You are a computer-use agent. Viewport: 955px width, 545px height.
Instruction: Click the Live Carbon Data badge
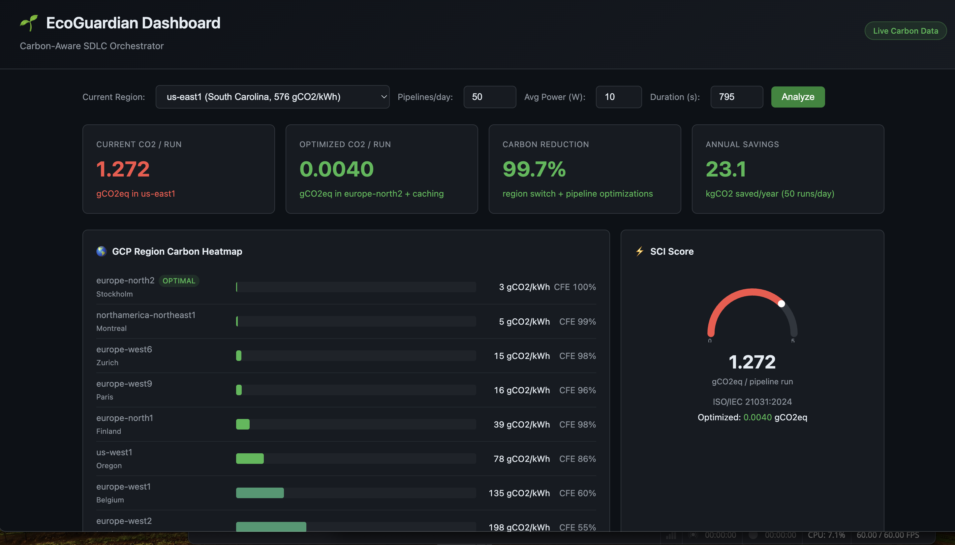point(905,31)
